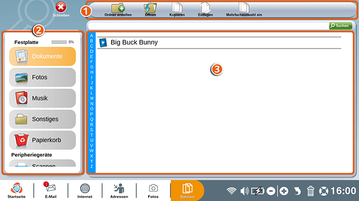Screen dimensions: 359x201
Task: Click the active Dateien tab
Action: (x=187, y=191)
